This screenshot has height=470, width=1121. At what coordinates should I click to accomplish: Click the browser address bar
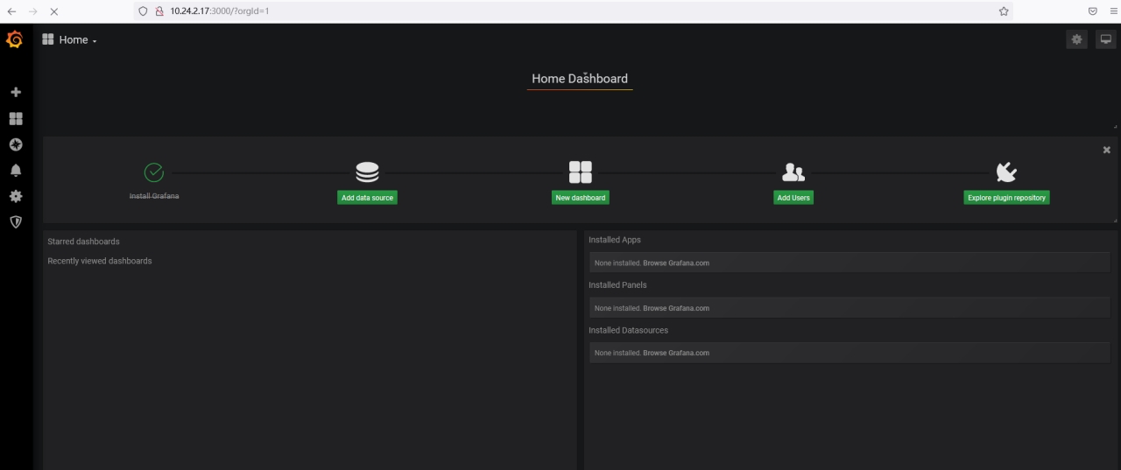pos(574,11)
